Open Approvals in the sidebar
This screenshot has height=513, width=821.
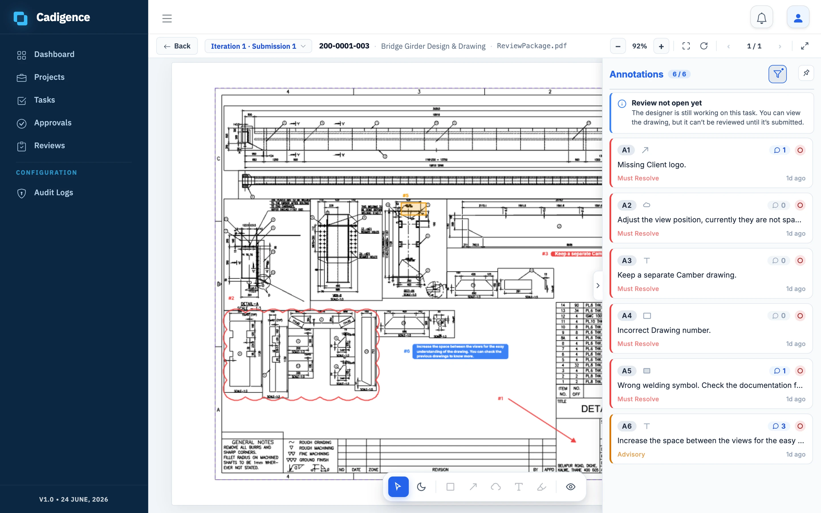[x=74, y=123]
